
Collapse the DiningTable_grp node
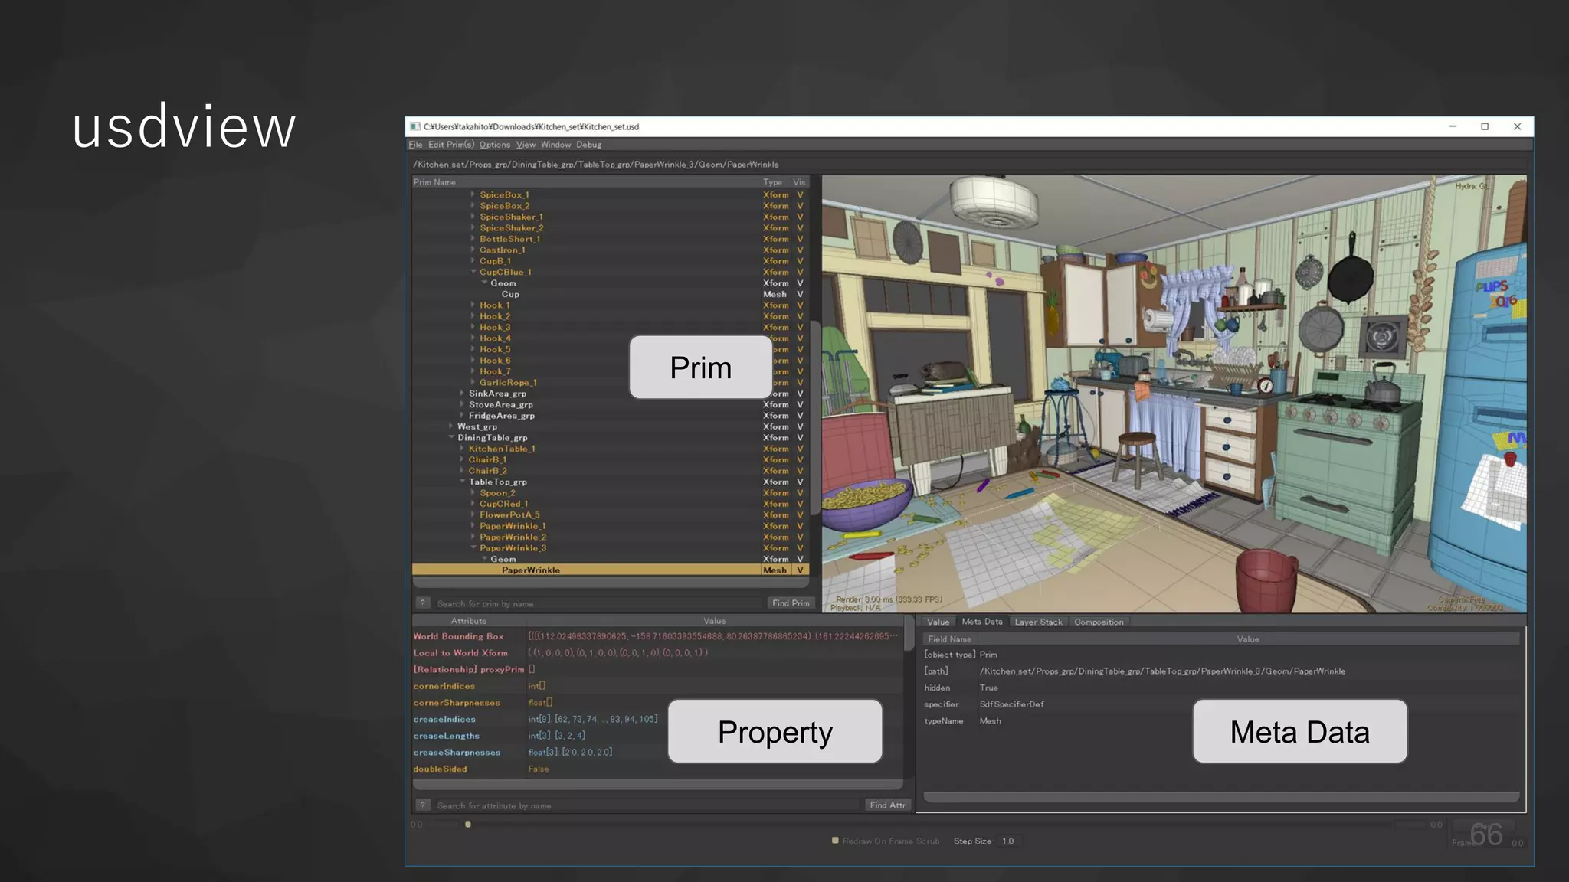451,437
